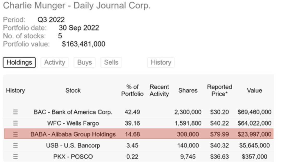Switch to the Activity tab
This screenshot has width=282, height=162.
click(55, 63)
